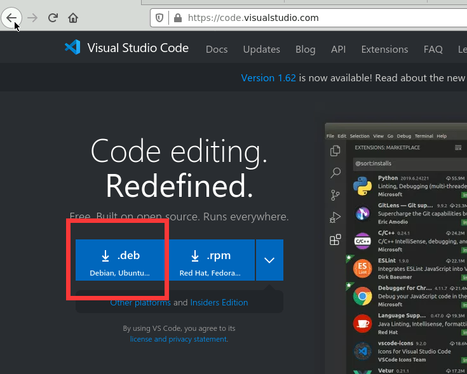Open the Updates navigation item
This screenshot has width=467, height=374.
262,49
